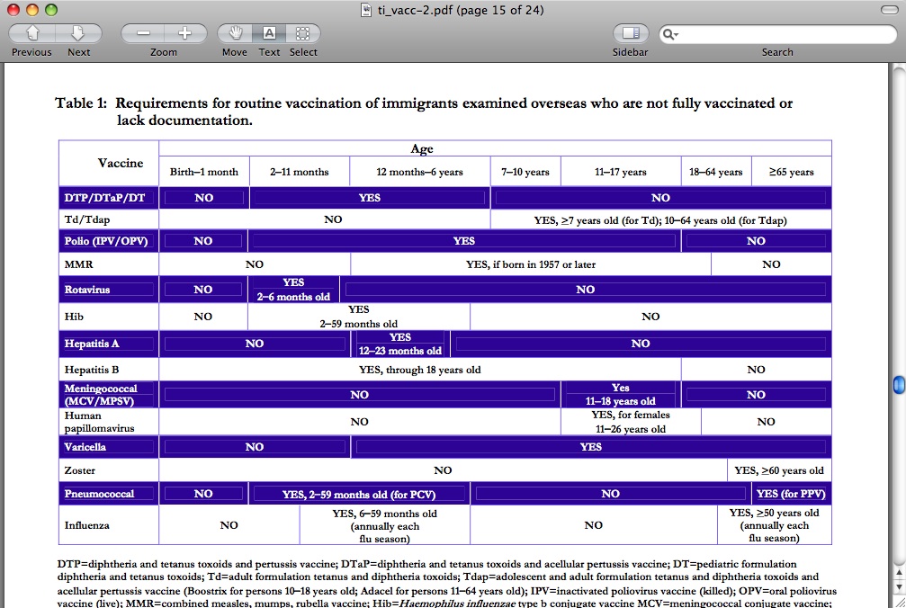Go to the Previous page
The height and width of the screenshot is (608, 906).
(x=31, y=33)
